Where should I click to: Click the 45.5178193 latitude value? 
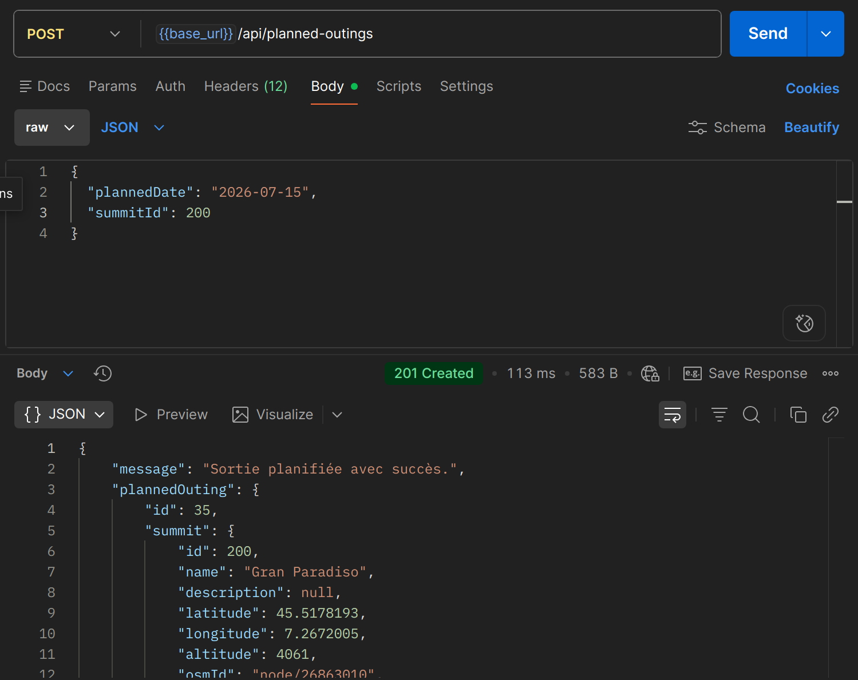[x=317, y=613]
